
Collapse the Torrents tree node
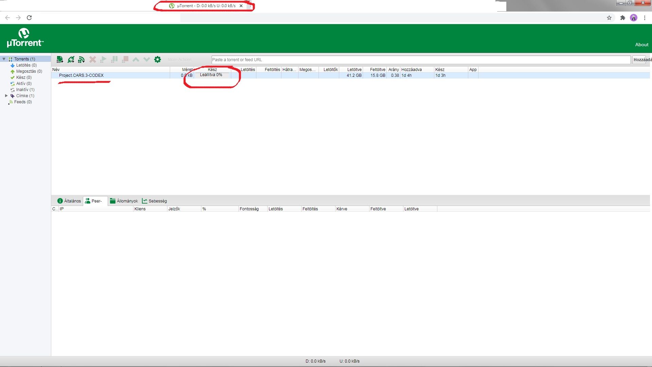(x=4, y=59)
